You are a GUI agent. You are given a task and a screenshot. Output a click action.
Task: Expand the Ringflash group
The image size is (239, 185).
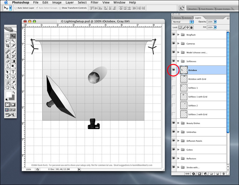pyautogui.click(x=178, y=35)
